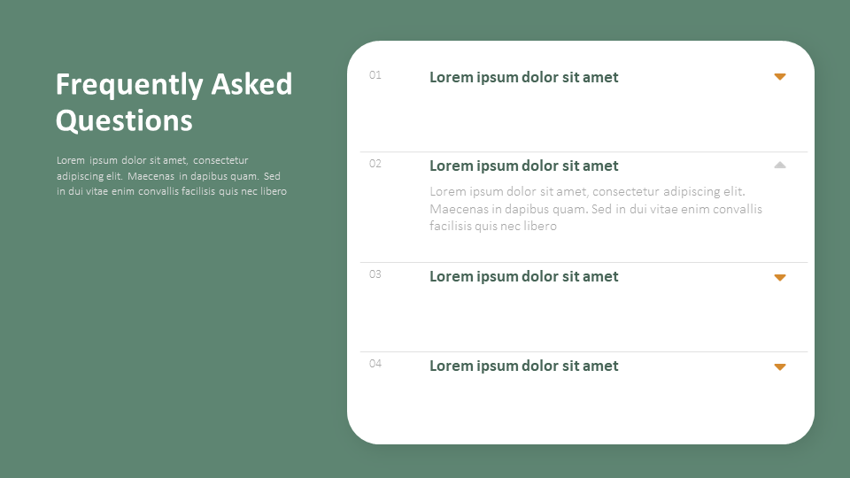The width and height of the screenshot is (850, 478).
Task: Click the 03 number label
Action: (375, 274)
